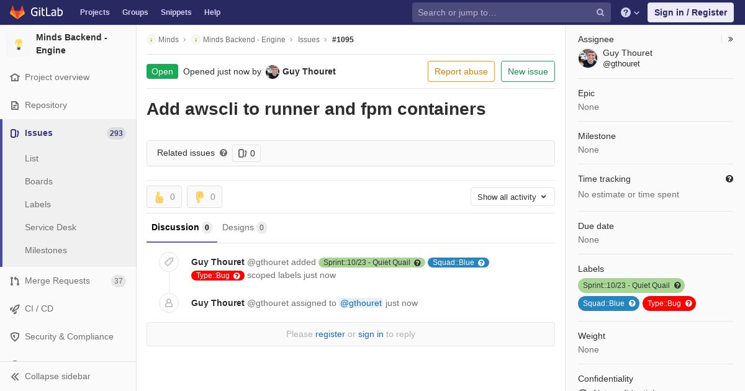This screenshot has width=745, height=391.
Task: Click Guy Thouret author avatar near Opened
Action: tap(273, 72)
